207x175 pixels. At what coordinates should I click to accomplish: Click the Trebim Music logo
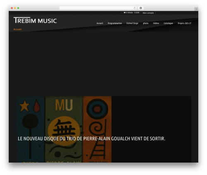(35, 20)
